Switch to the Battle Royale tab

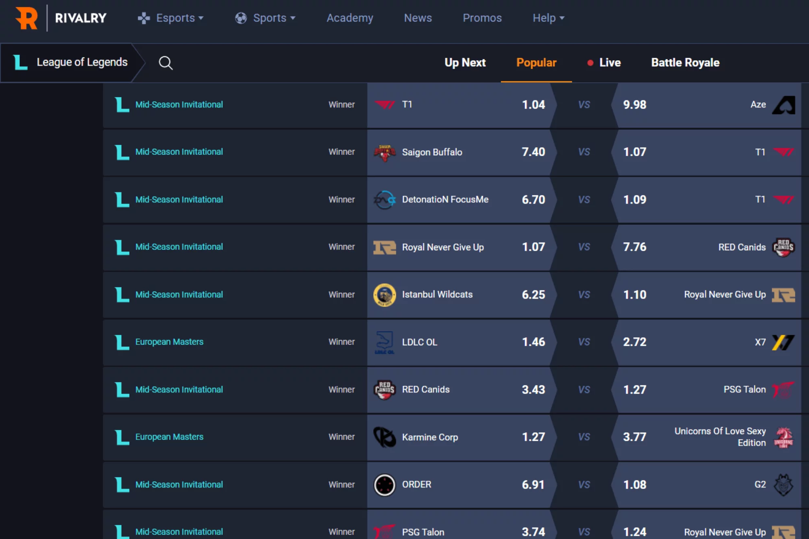tap(685, 63)
